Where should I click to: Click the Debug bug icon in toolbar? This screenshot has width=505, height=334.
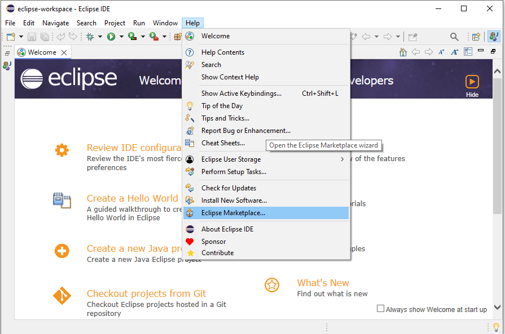tap(90, 37)
